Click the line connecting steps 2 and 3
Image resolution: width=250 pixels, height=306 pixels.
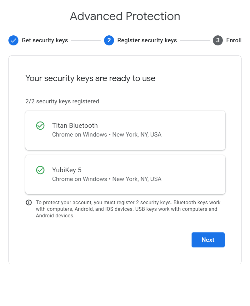point(195,40)
